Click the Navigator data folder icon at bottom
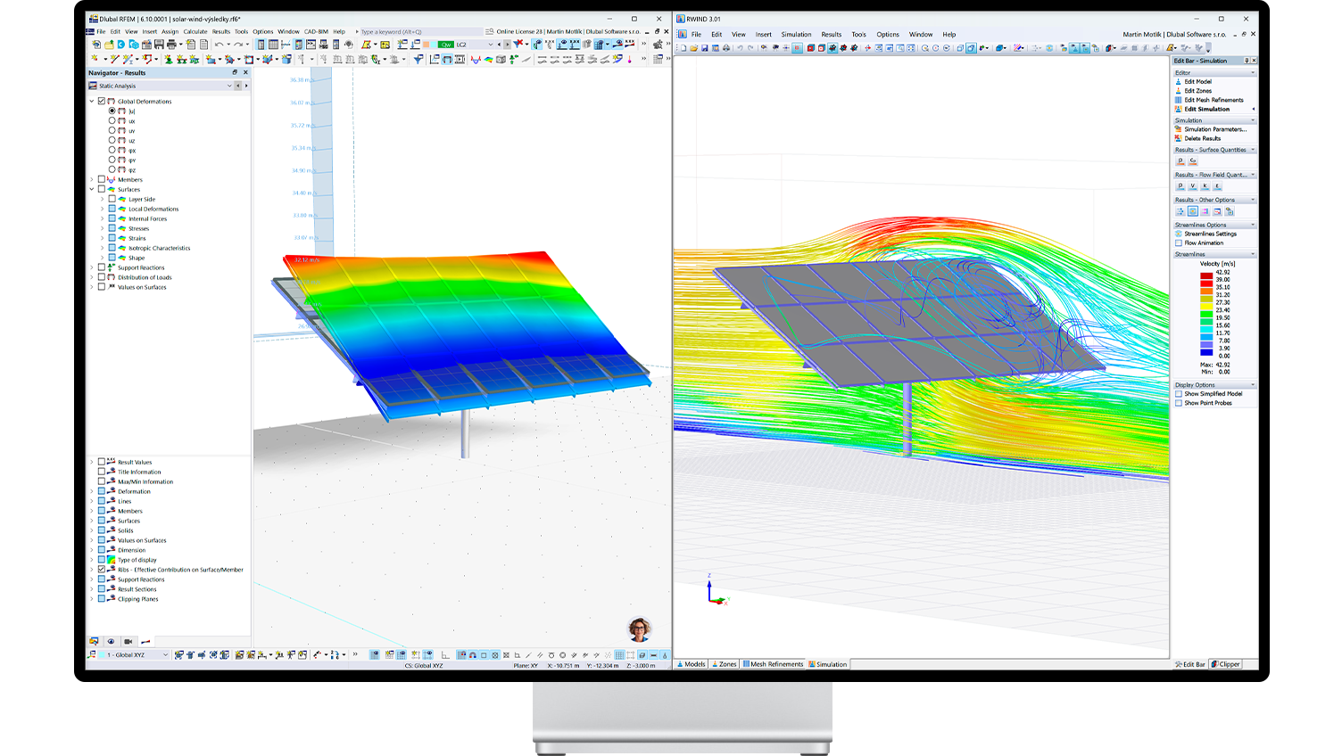 [x=94, y=641]
